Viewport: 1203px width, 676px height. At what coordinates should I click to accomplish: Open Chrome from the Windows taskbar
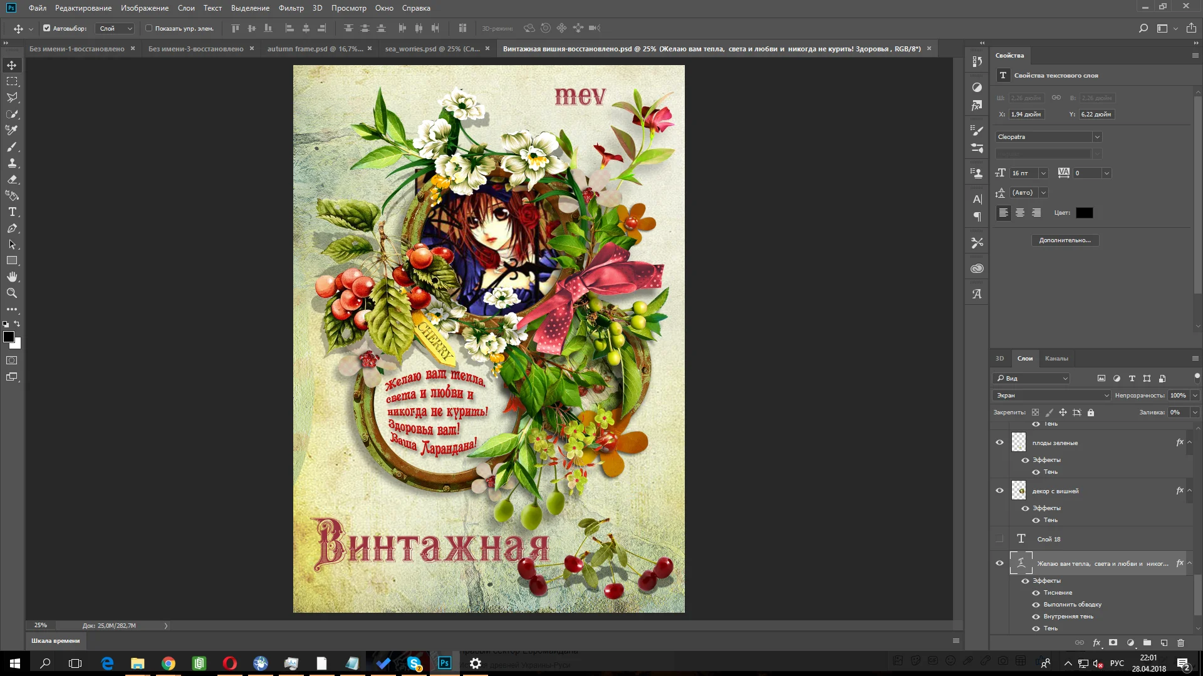pos(168,663)
